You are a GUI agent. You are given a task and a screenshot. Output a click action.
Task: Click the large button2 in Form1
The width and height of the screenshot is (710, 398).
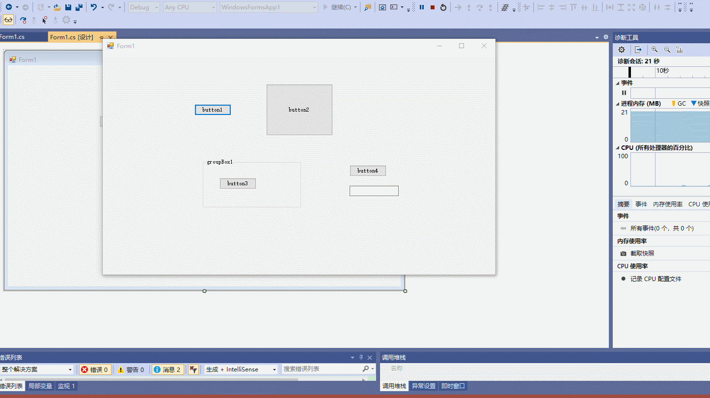click(300, 110)
